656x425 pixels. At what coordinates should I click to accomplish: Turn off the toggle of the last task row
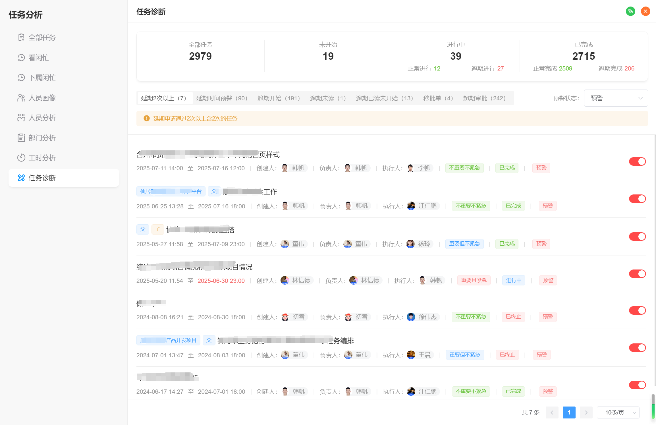[637, 385]
